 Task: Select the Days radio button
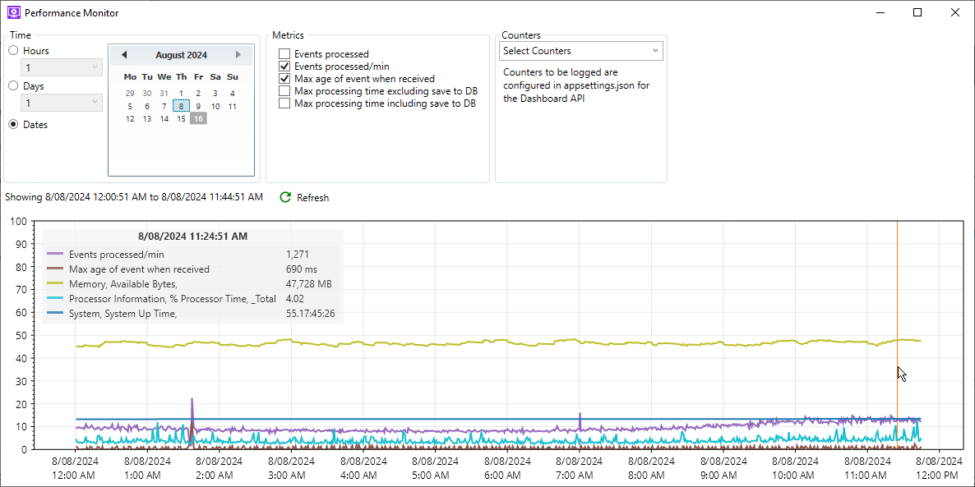pos(13,85)
